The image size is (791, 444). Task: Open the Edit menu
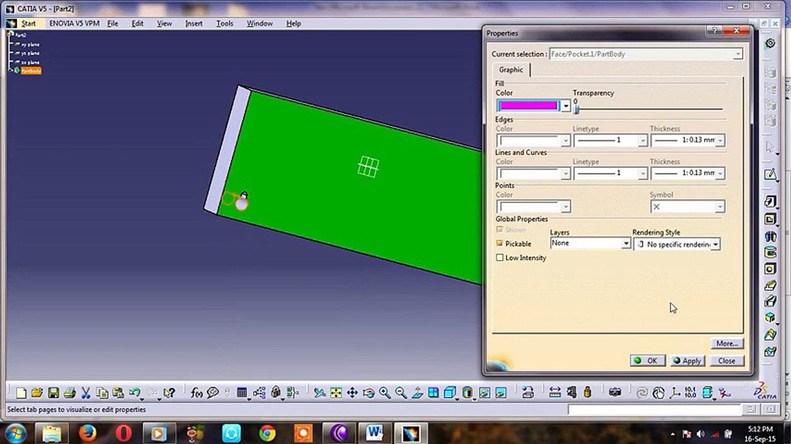click(x=137, y=23)
